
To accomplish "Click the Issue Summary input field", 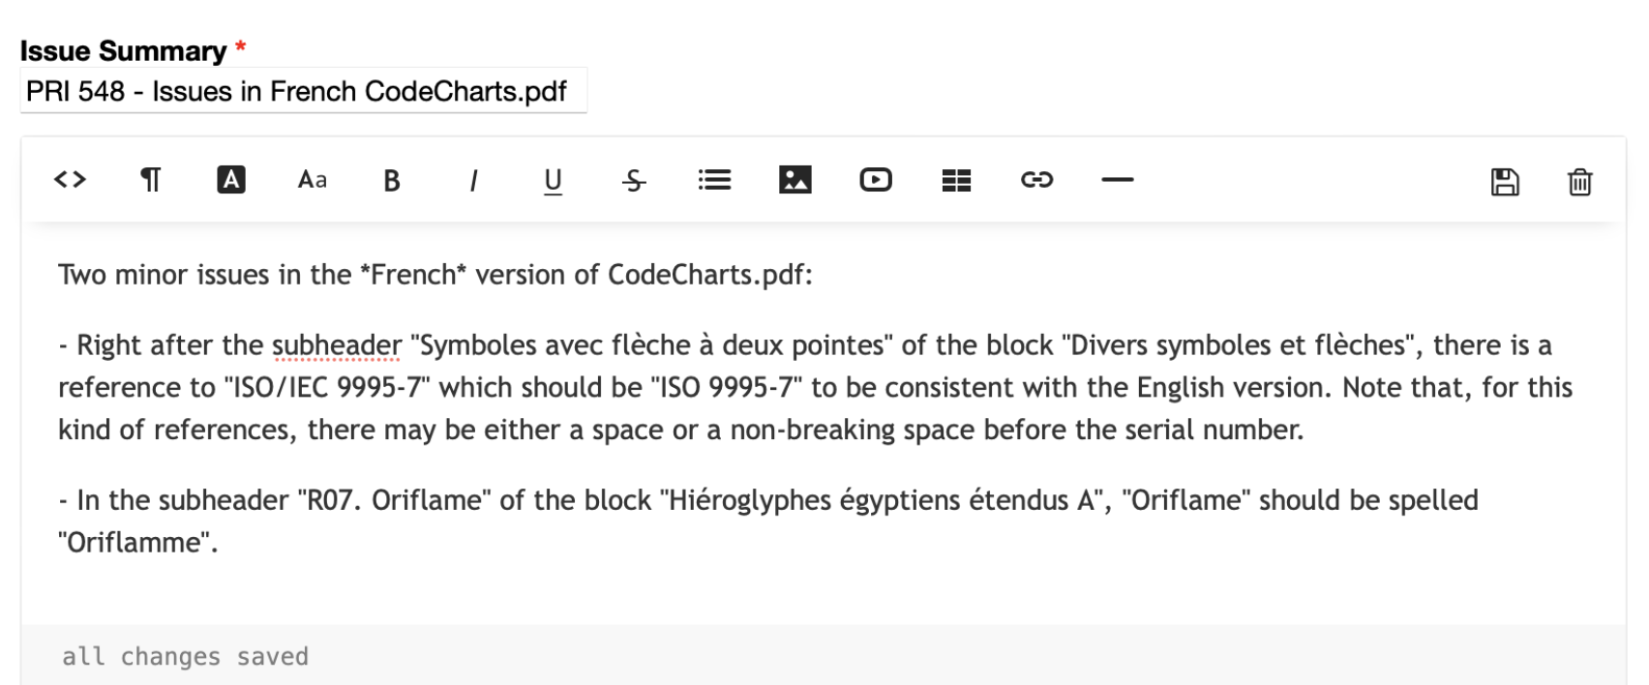I will 303,91.
